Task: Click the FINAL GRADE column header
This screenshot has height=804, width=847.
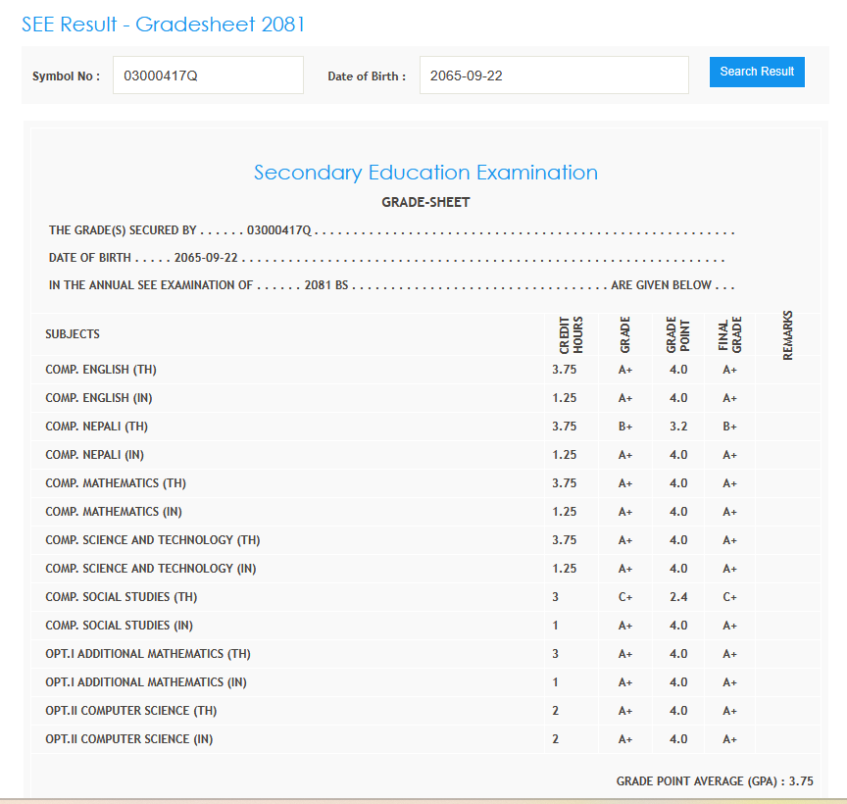Action: point(729,335)
